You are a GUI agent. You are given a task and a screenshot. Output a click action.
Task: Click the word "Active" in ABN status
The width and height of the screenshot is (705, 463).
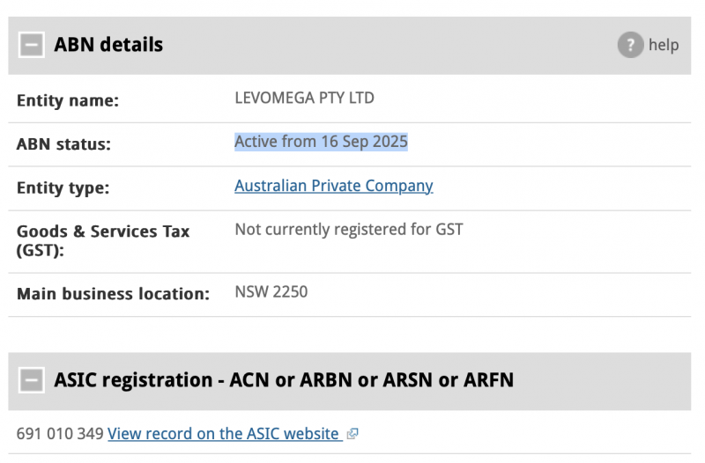pos(256,142)
